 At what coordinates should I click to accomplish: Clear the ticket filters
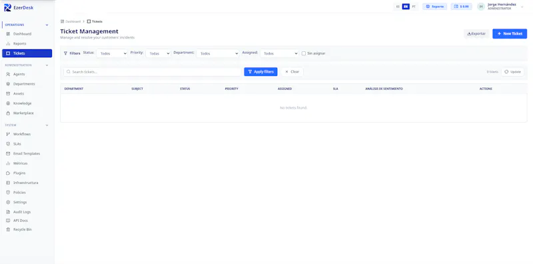point(292,72)
